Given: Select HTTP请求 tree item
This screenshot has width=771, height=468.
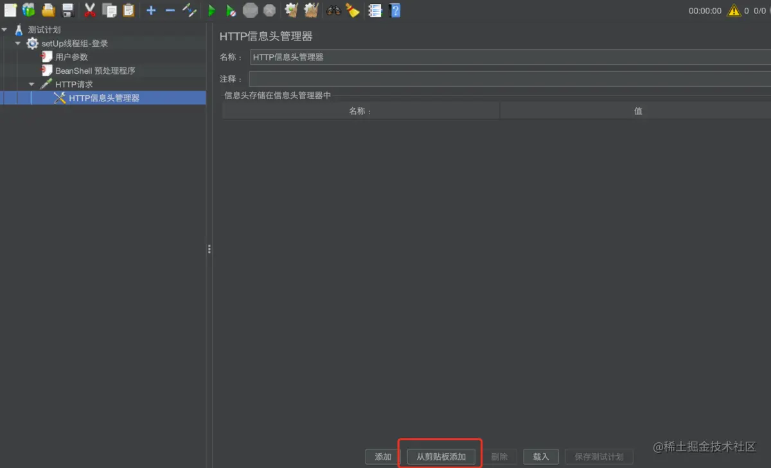Looking at the screenshot, I should click(74, 84).
